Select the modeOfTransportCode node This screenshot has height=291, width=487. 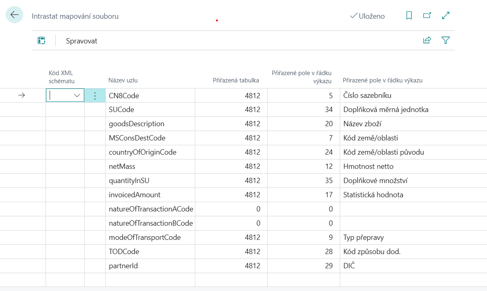pyautogui.click(x=144, y=237)
